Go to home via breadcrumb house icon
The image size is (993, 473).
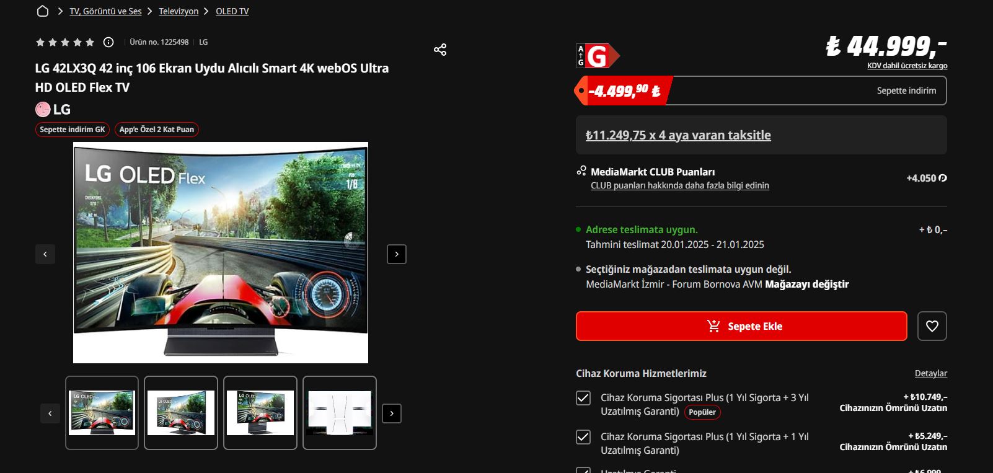pos(43,11)
